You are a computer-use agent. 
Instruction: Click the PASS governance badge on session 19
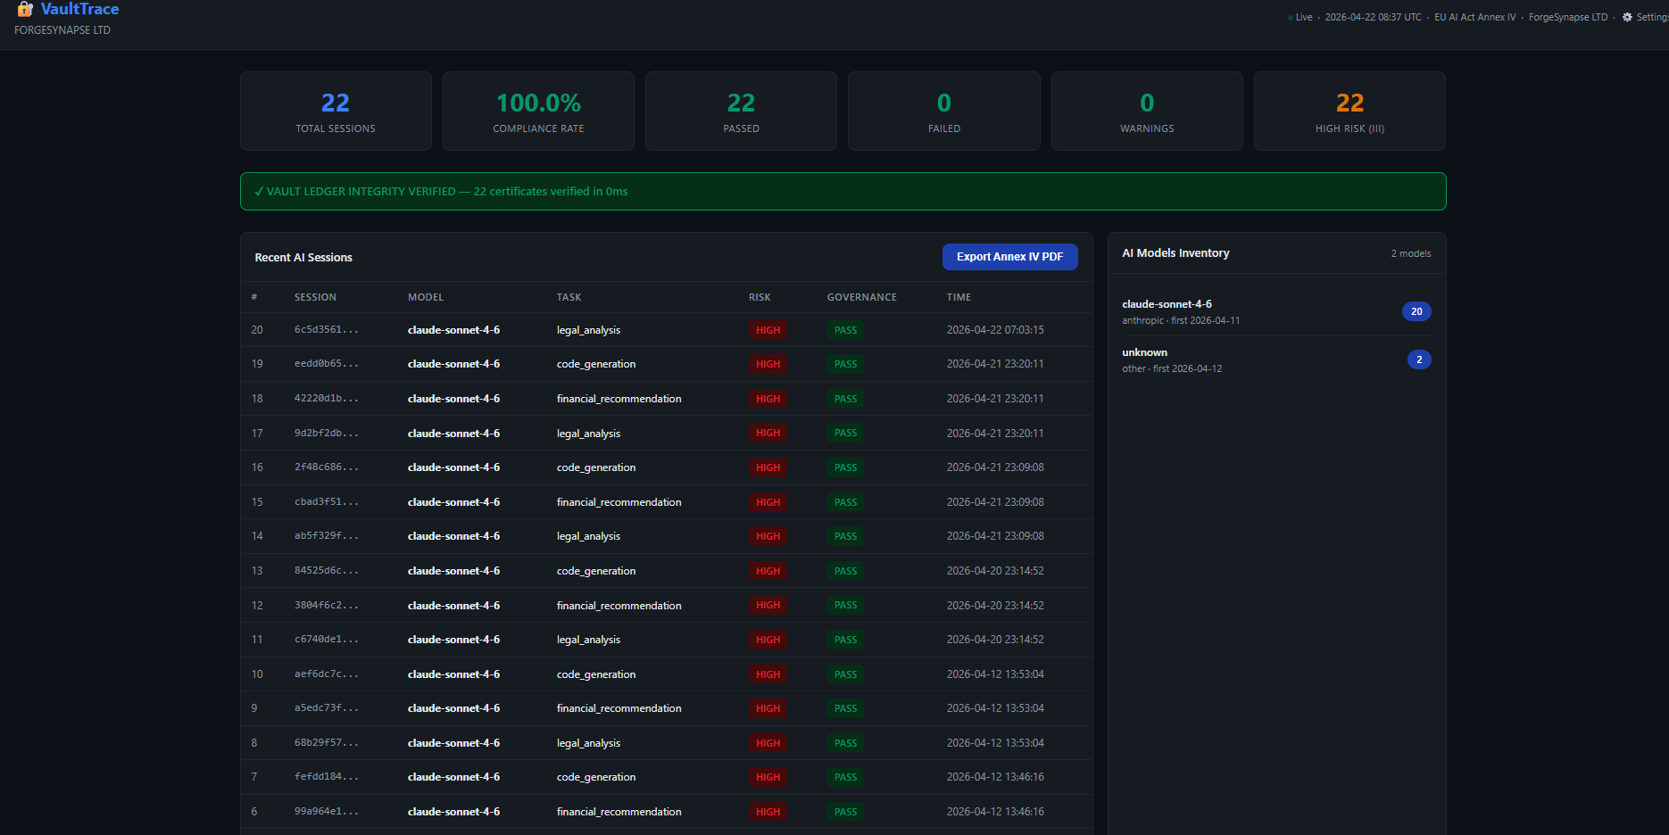[x=845, y=364]
